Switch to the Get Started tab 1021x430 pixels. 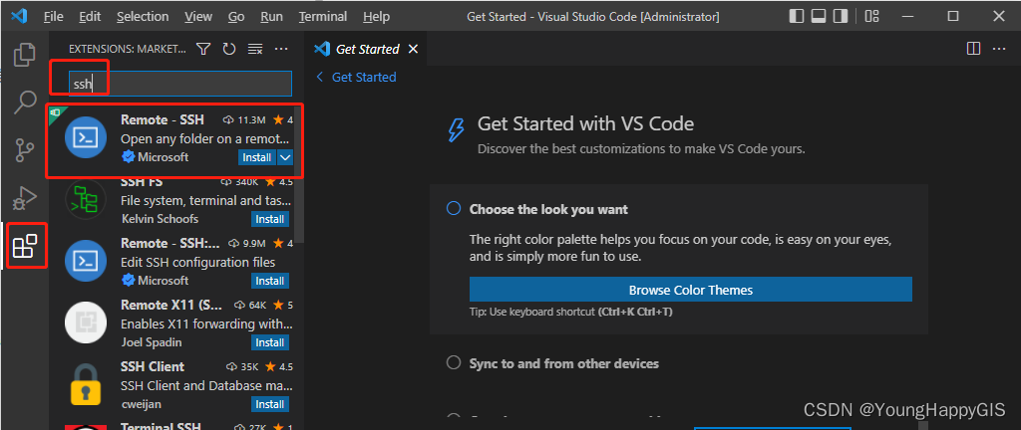coord(367,50)
